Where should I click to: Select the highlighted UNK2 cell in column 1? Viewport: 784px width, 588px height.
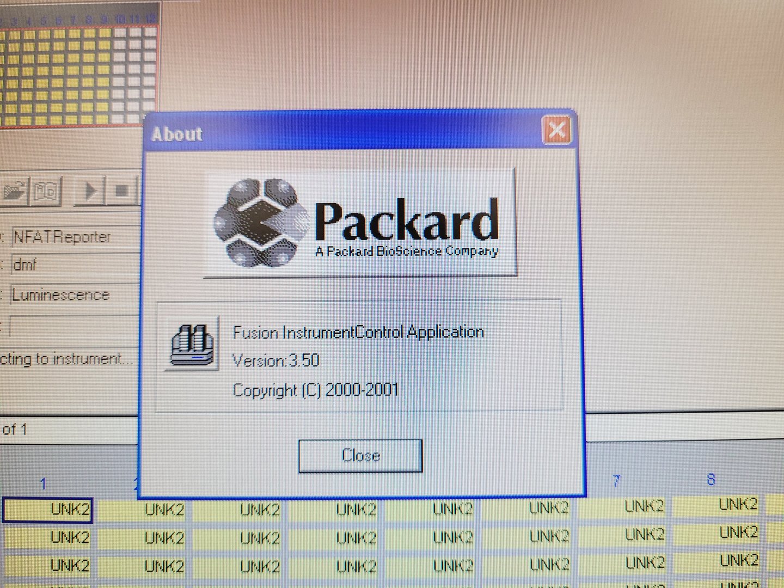tap(48, 510)
